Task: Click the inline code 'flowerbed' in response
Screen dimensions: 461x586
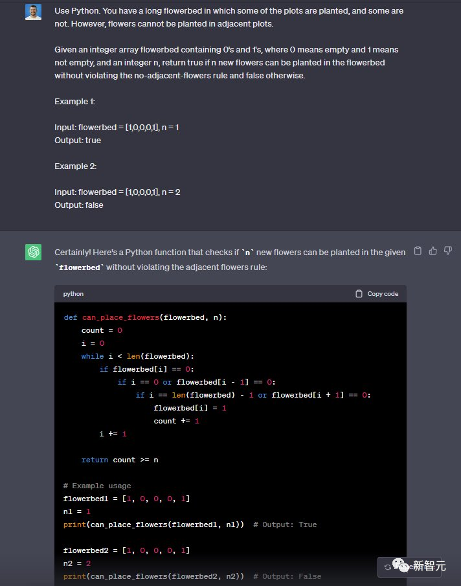Action: 80,267
